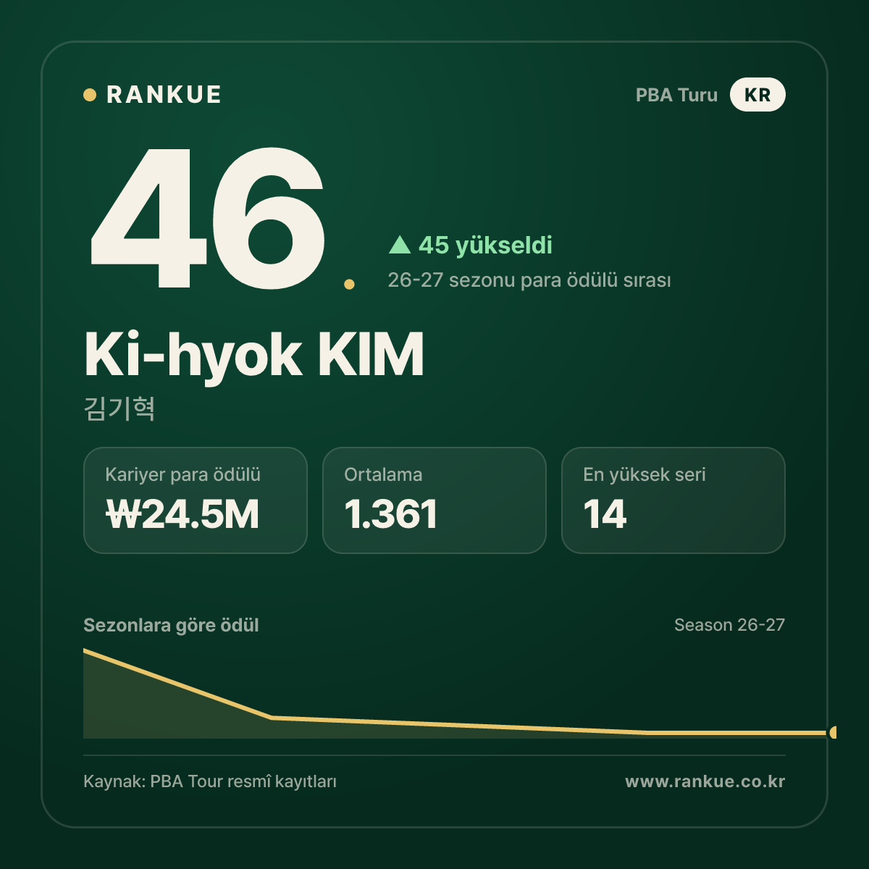Click the big rank number 46
The width and height of the screenshot is (869, 869).
[x=206, y=217]
